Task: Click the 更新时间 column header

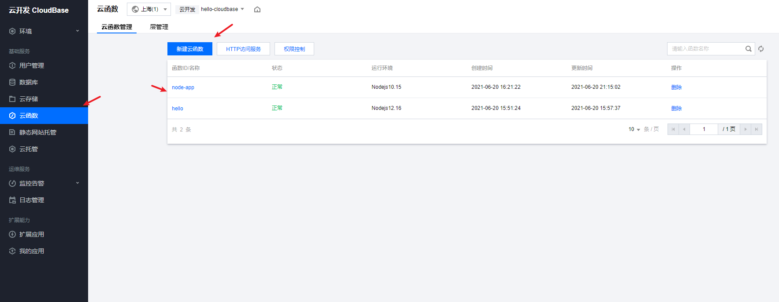Action: 582,68
